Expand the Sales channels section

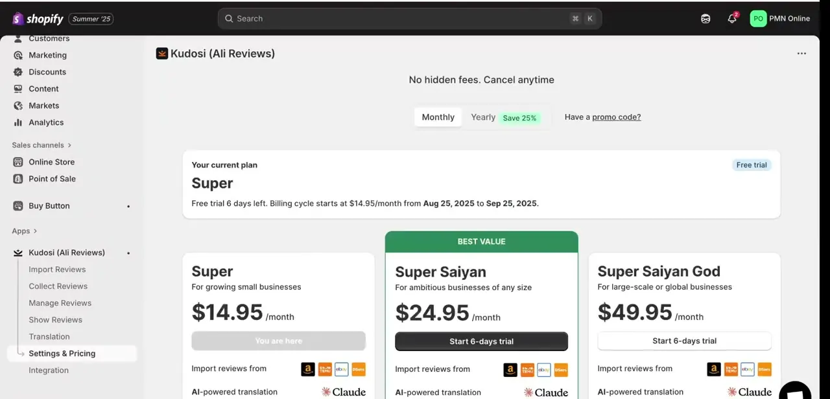41,145
